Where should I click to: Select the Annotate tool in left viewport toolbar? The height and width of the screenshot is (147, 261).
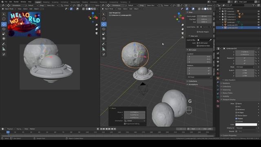coord(4,44)
